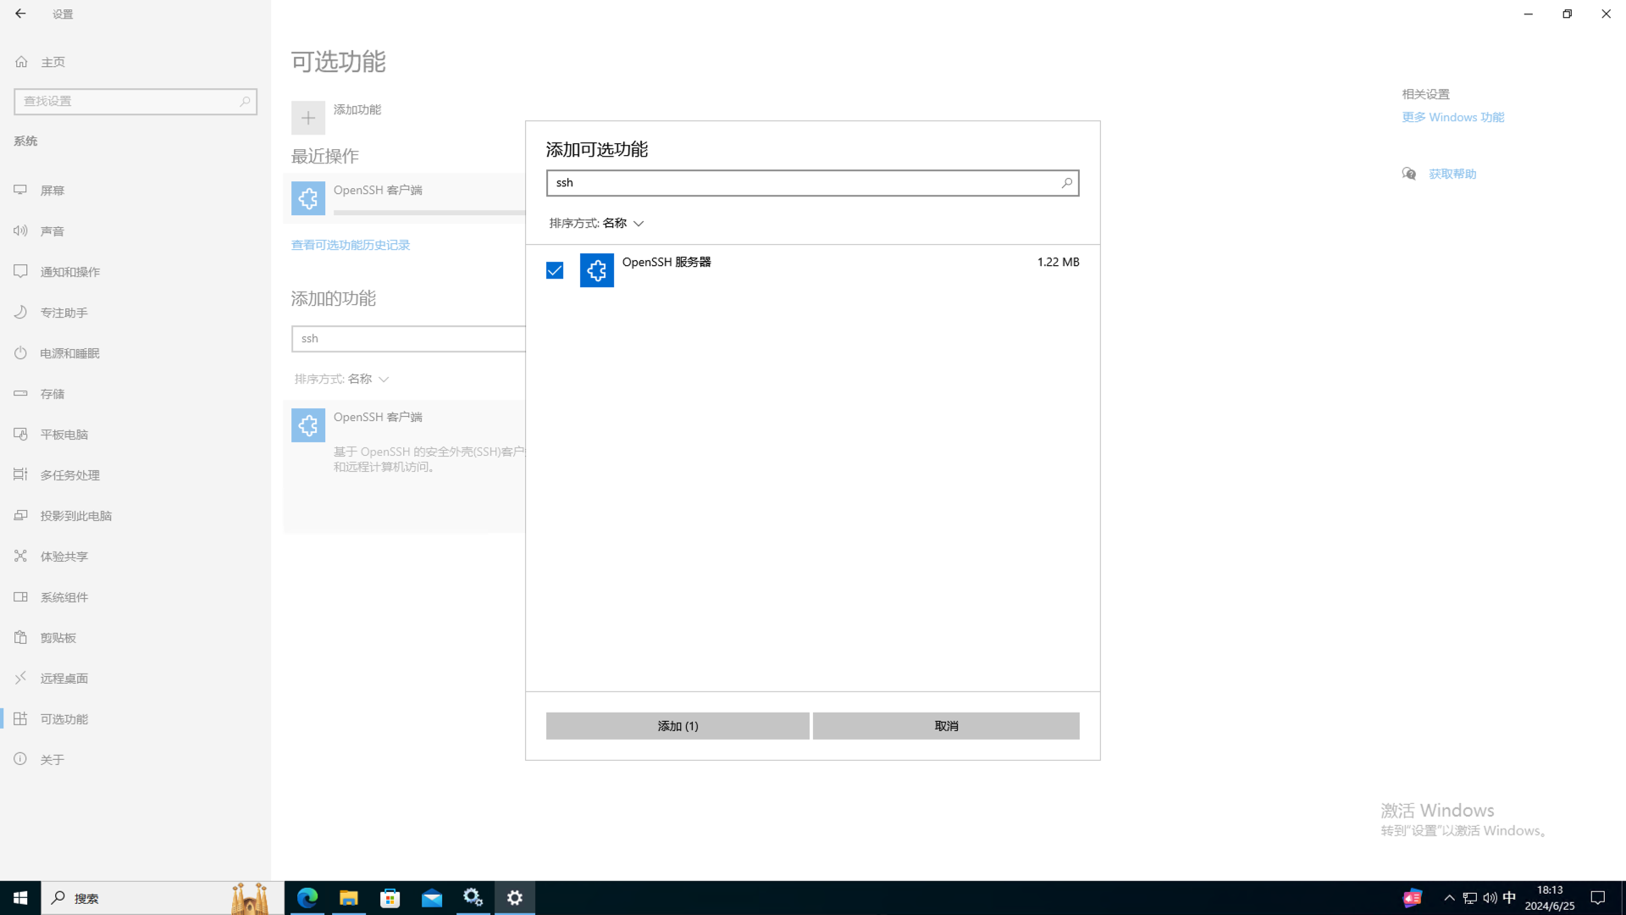Click the 剪贴板 clipboard icon
Image resolution: width=1626 pixels, height=915 pixels.
click(x=20, y=637)
